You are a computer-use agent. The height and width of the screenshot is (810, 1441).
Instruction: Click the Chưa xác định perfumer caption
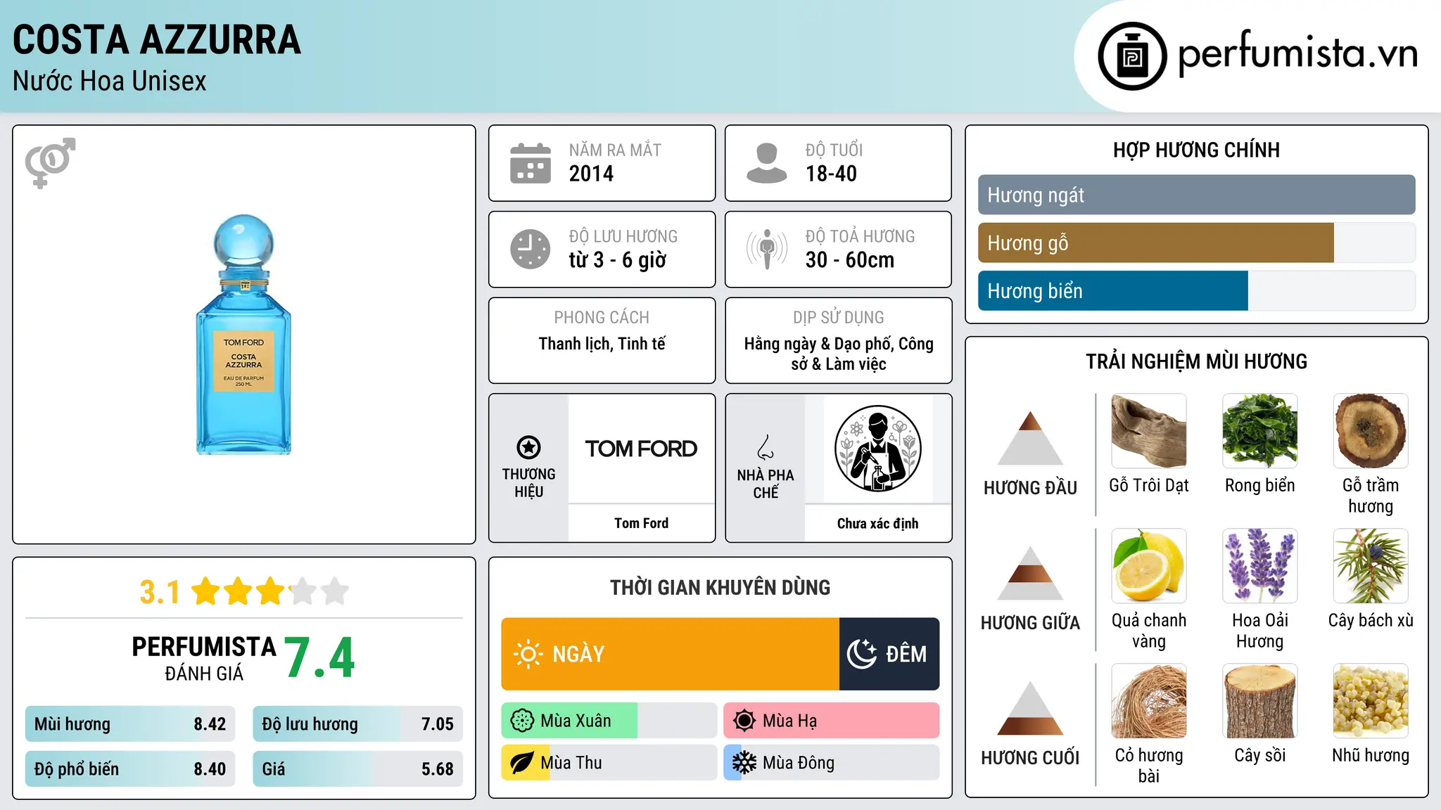click(877, 523)
